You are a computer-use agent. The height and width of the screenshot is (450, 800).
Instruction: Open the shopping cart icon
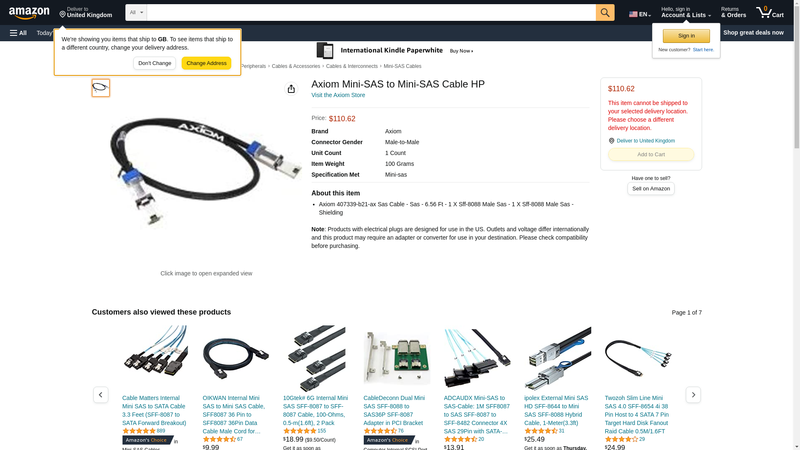pos(770,12)
